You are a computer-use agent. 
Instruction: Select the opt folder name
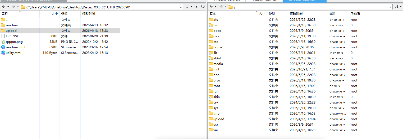tap(216, 75)
